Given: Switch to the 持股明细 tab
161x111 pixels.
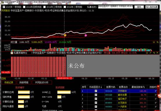Looking at the screenshot, I should pyautogui.click(x=24, y=83).
